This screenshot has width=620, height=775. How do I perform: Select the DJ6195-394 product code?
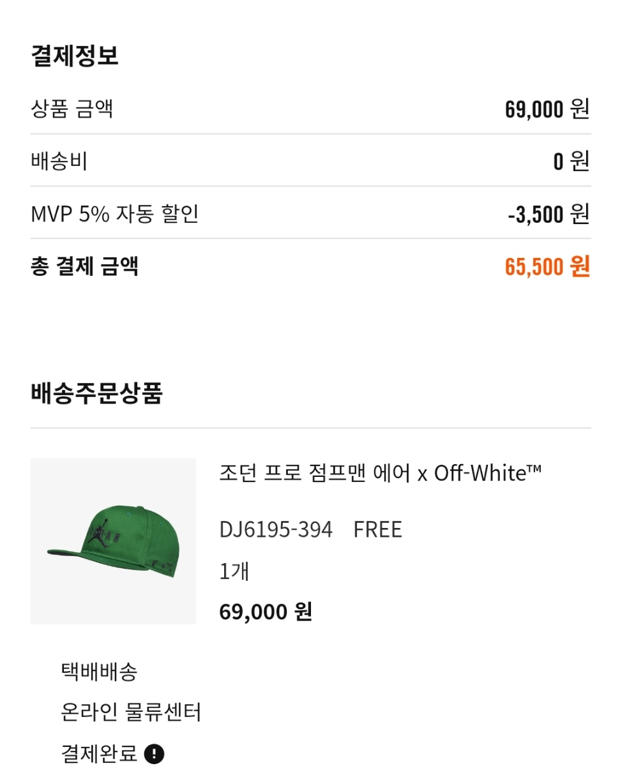pos(276,530)
